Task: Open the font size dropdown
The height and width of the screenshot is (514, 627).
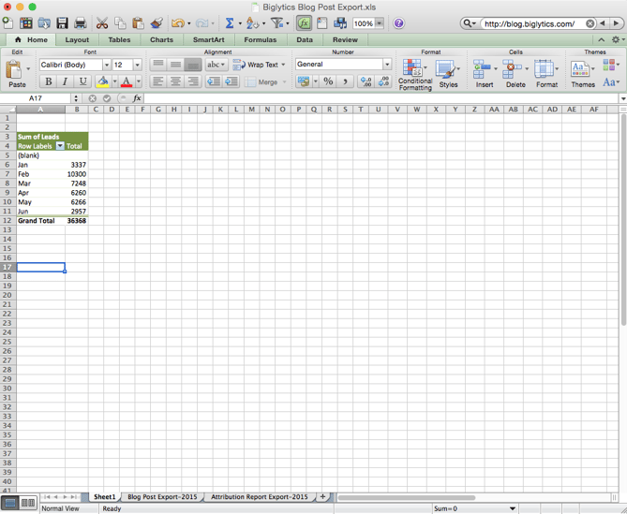Action: click(138, 65)
